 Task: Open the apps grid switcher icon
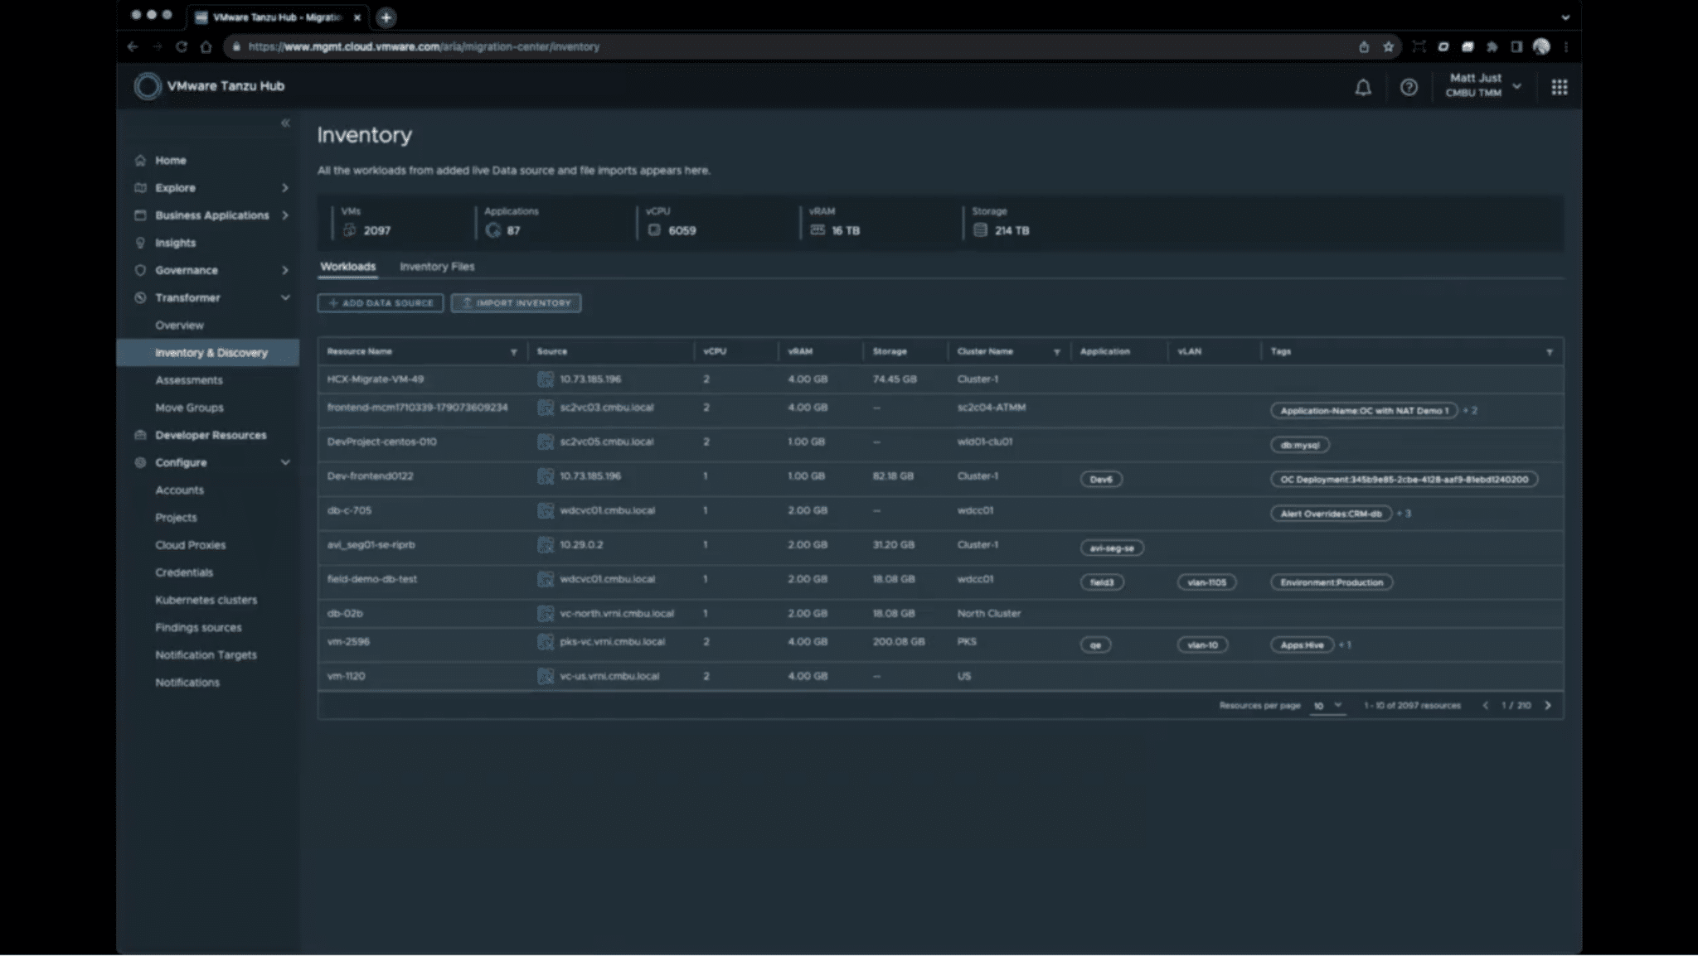[x=1559, y=87]
